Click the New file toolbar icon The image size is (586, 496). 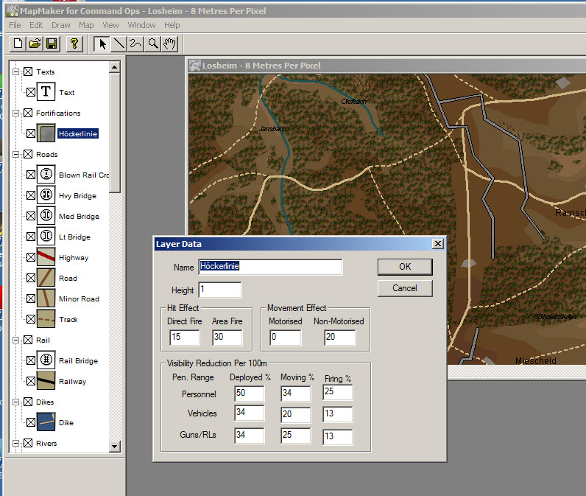[x=18, y=43]
